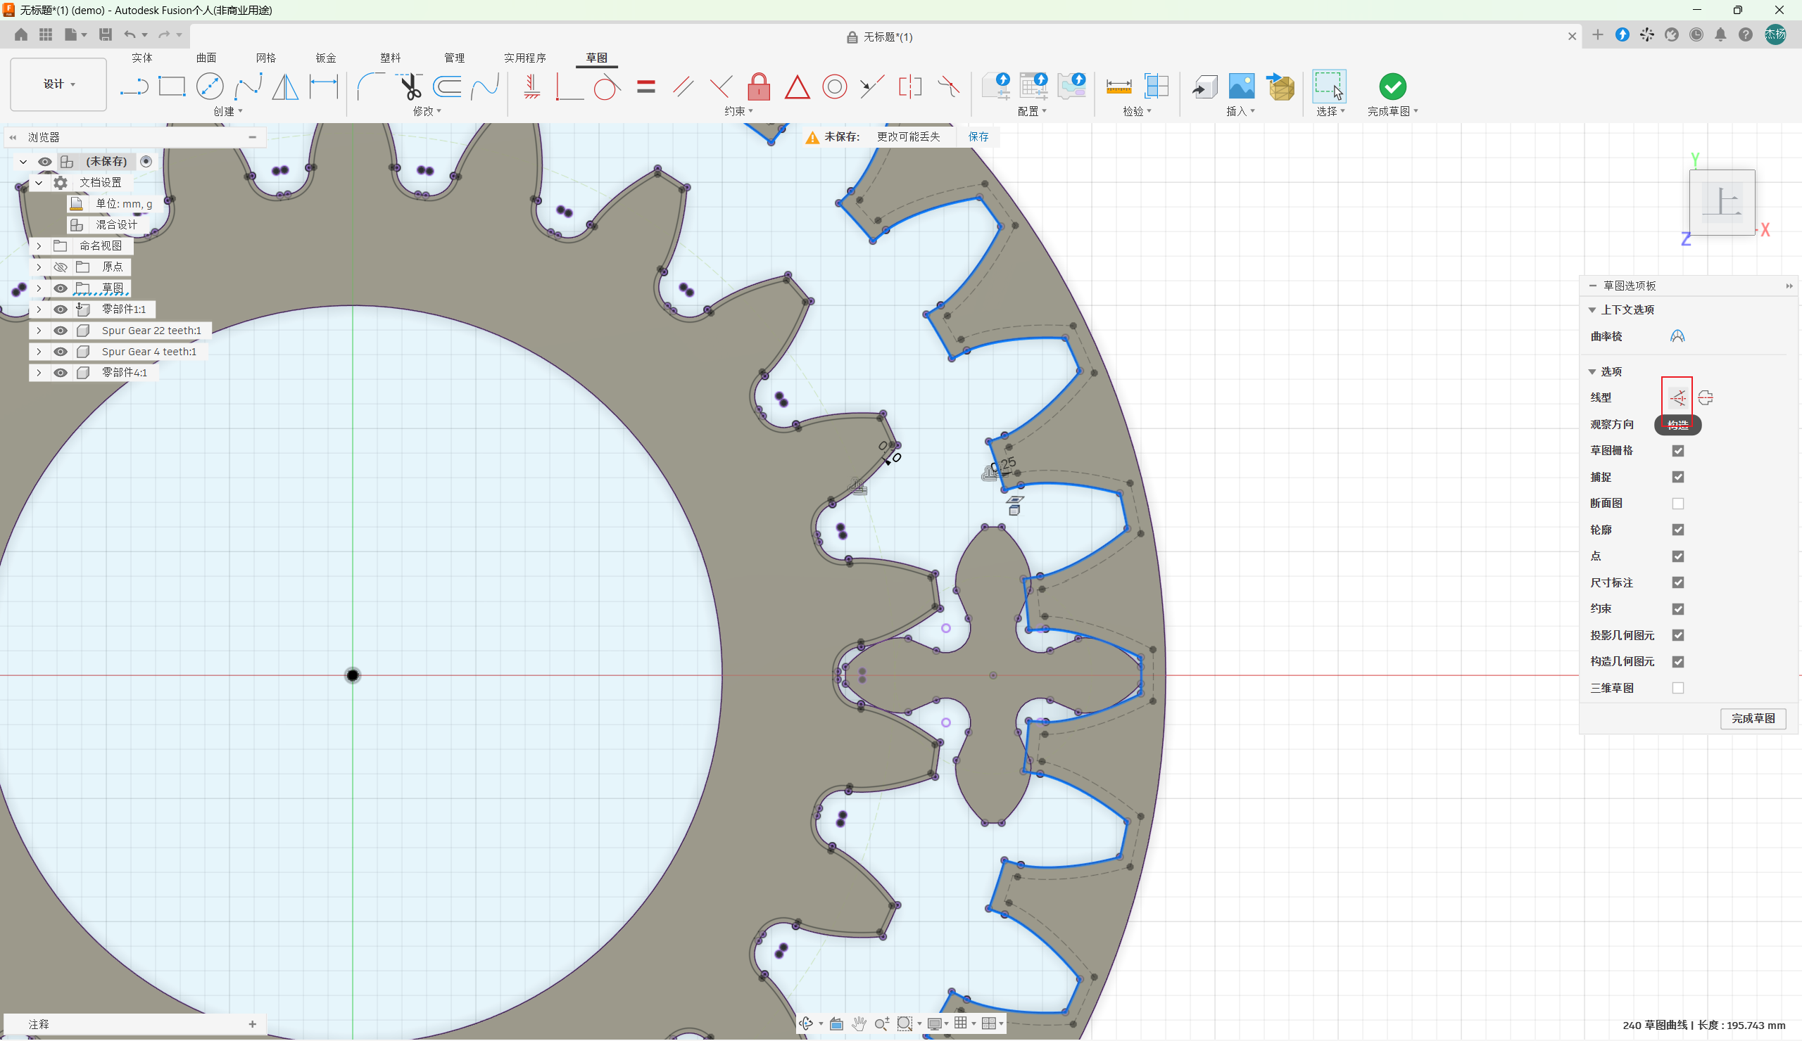This screenshot has height=1041, width=1802.
Task: Open the Insert (插入) dropdown menu
Action: pyautogui.click(x=1241, y=111)
